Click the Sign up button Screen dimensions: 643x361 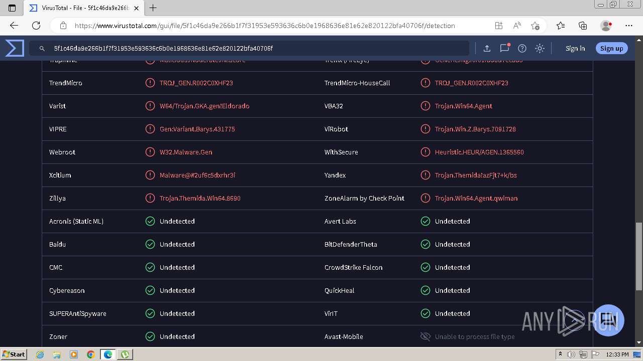click(x=611, y=49)
